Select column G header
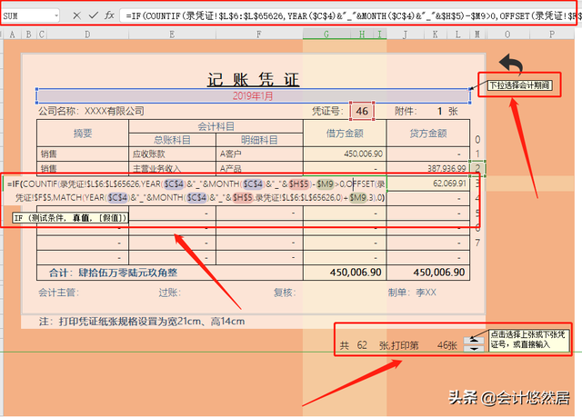Viewport: 582px width, 417px height. coord(326,35)
